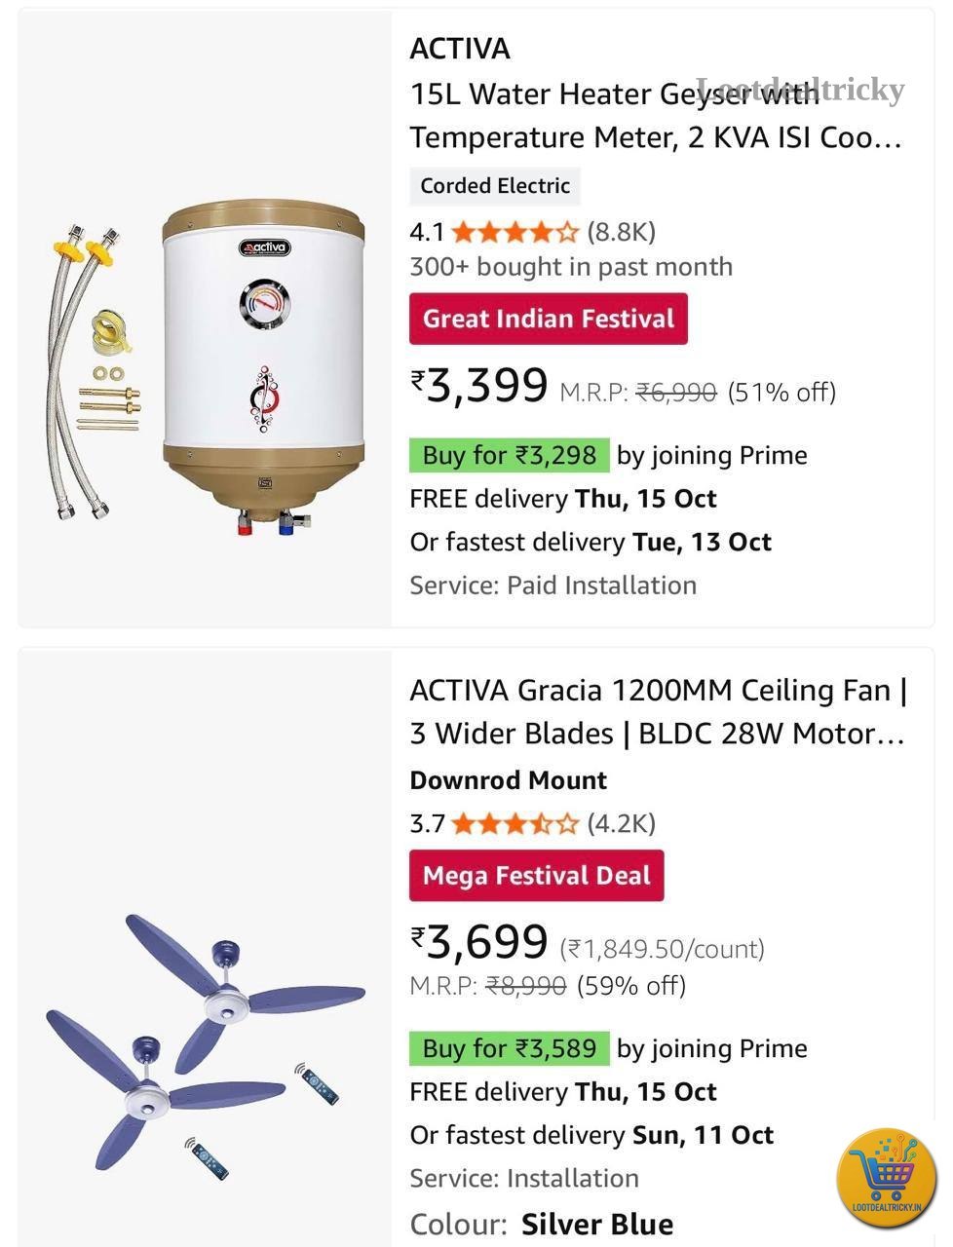
Task: Click the Great Indian Festival badge
Action: (x=549, y=319)
